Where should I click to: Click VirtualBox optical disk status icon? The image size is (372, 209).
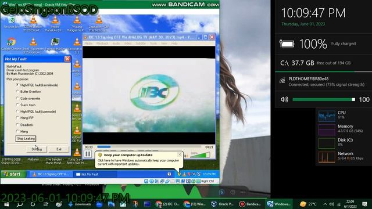coord(152,181)
